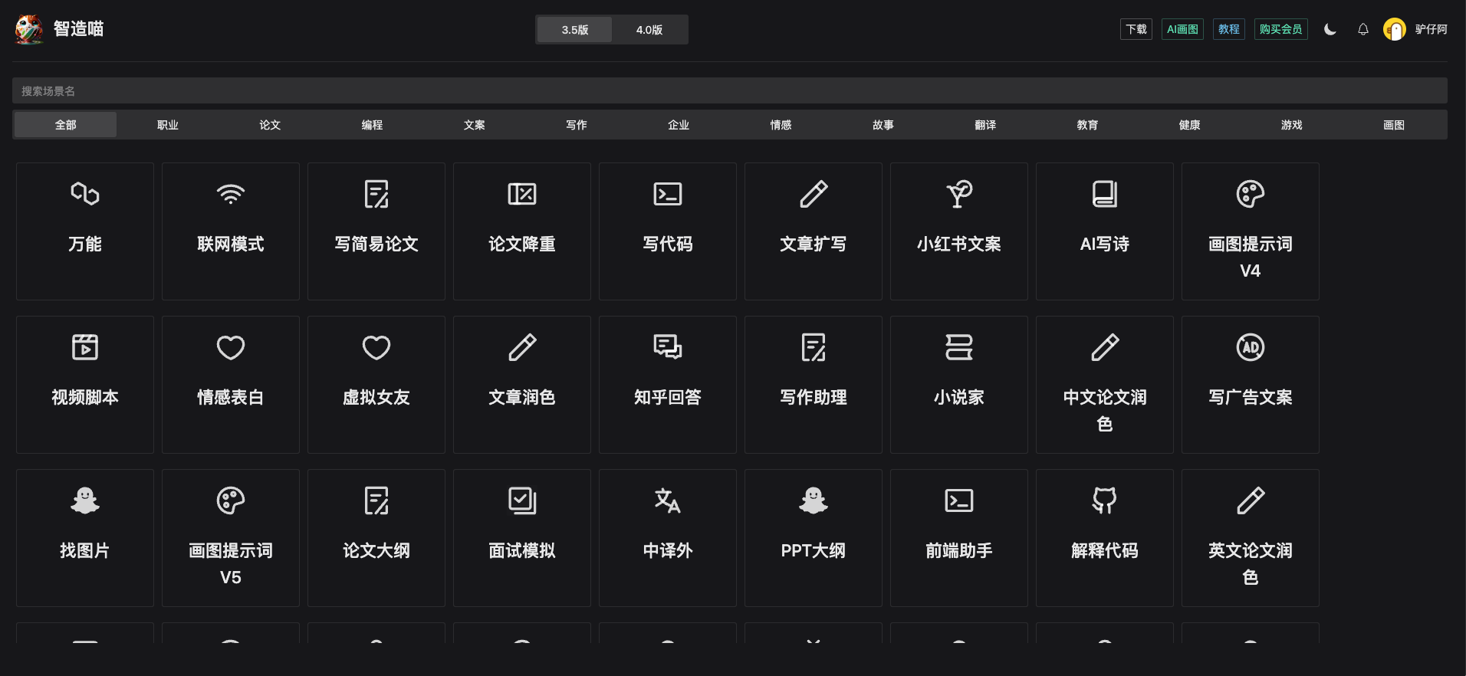Screen dimensions: 1466x676
Task: Toggle dark mode with the moon icon
Action: pyautogui.click(x=1330, y=30)
